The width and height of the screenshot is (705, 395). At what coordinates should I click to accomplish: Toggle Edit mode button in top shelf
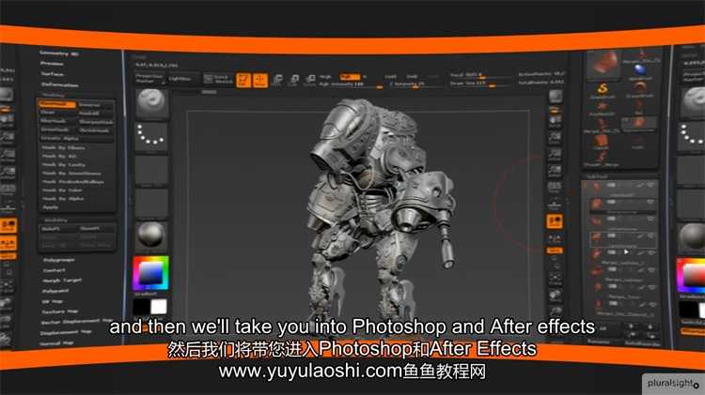[x=243, y=81]
